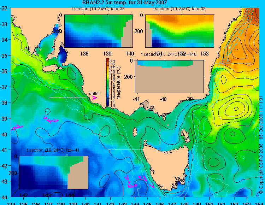Click the 200 depth label of lon=146 inset

click(x=129, y=77)
